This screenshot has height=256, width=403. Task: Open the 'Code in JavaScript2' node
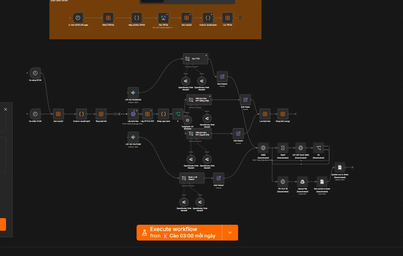pos(208,18)
